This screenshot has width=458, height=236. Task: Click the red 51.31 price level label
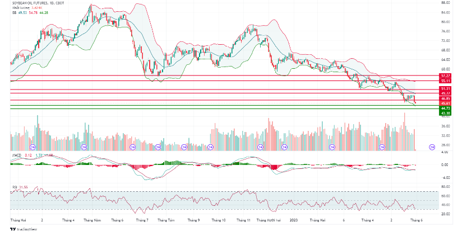[x=446, y=89]
